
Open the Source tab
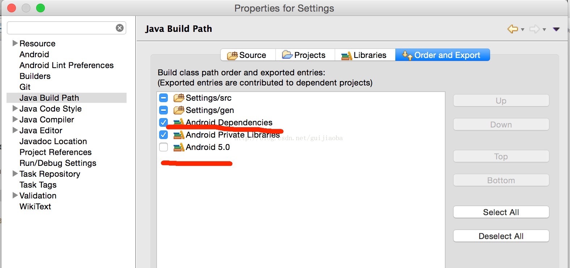tap(248, 55)
